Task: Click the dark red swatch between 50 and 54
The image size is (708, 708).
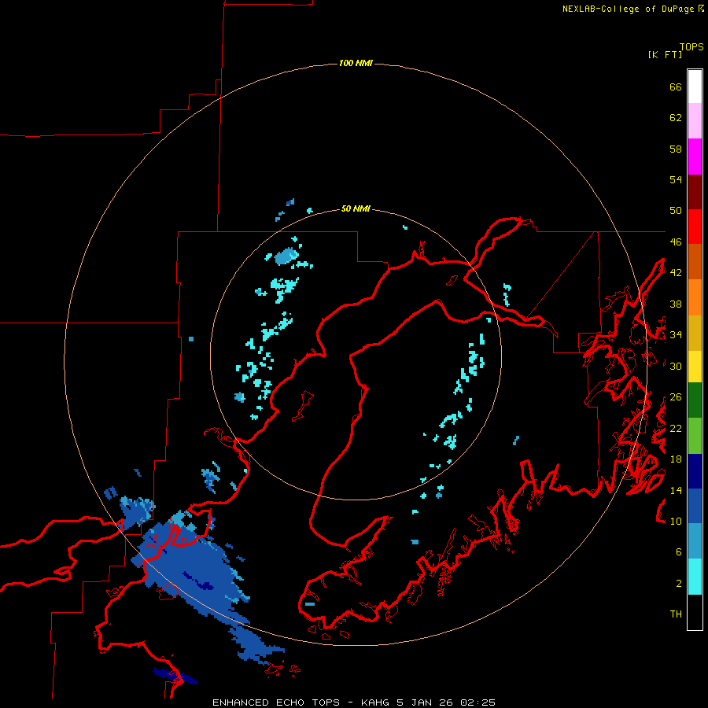Action: (695, 192)
